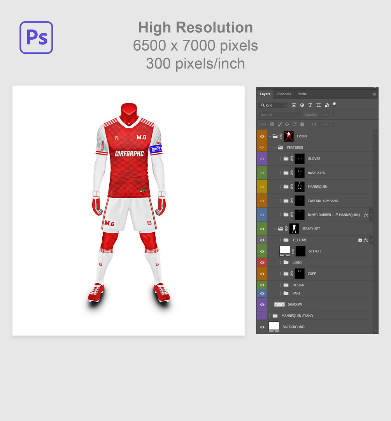Click link icon on MANNEQUIN group
This screenshot has height=421, width=391.
[292, 187]
